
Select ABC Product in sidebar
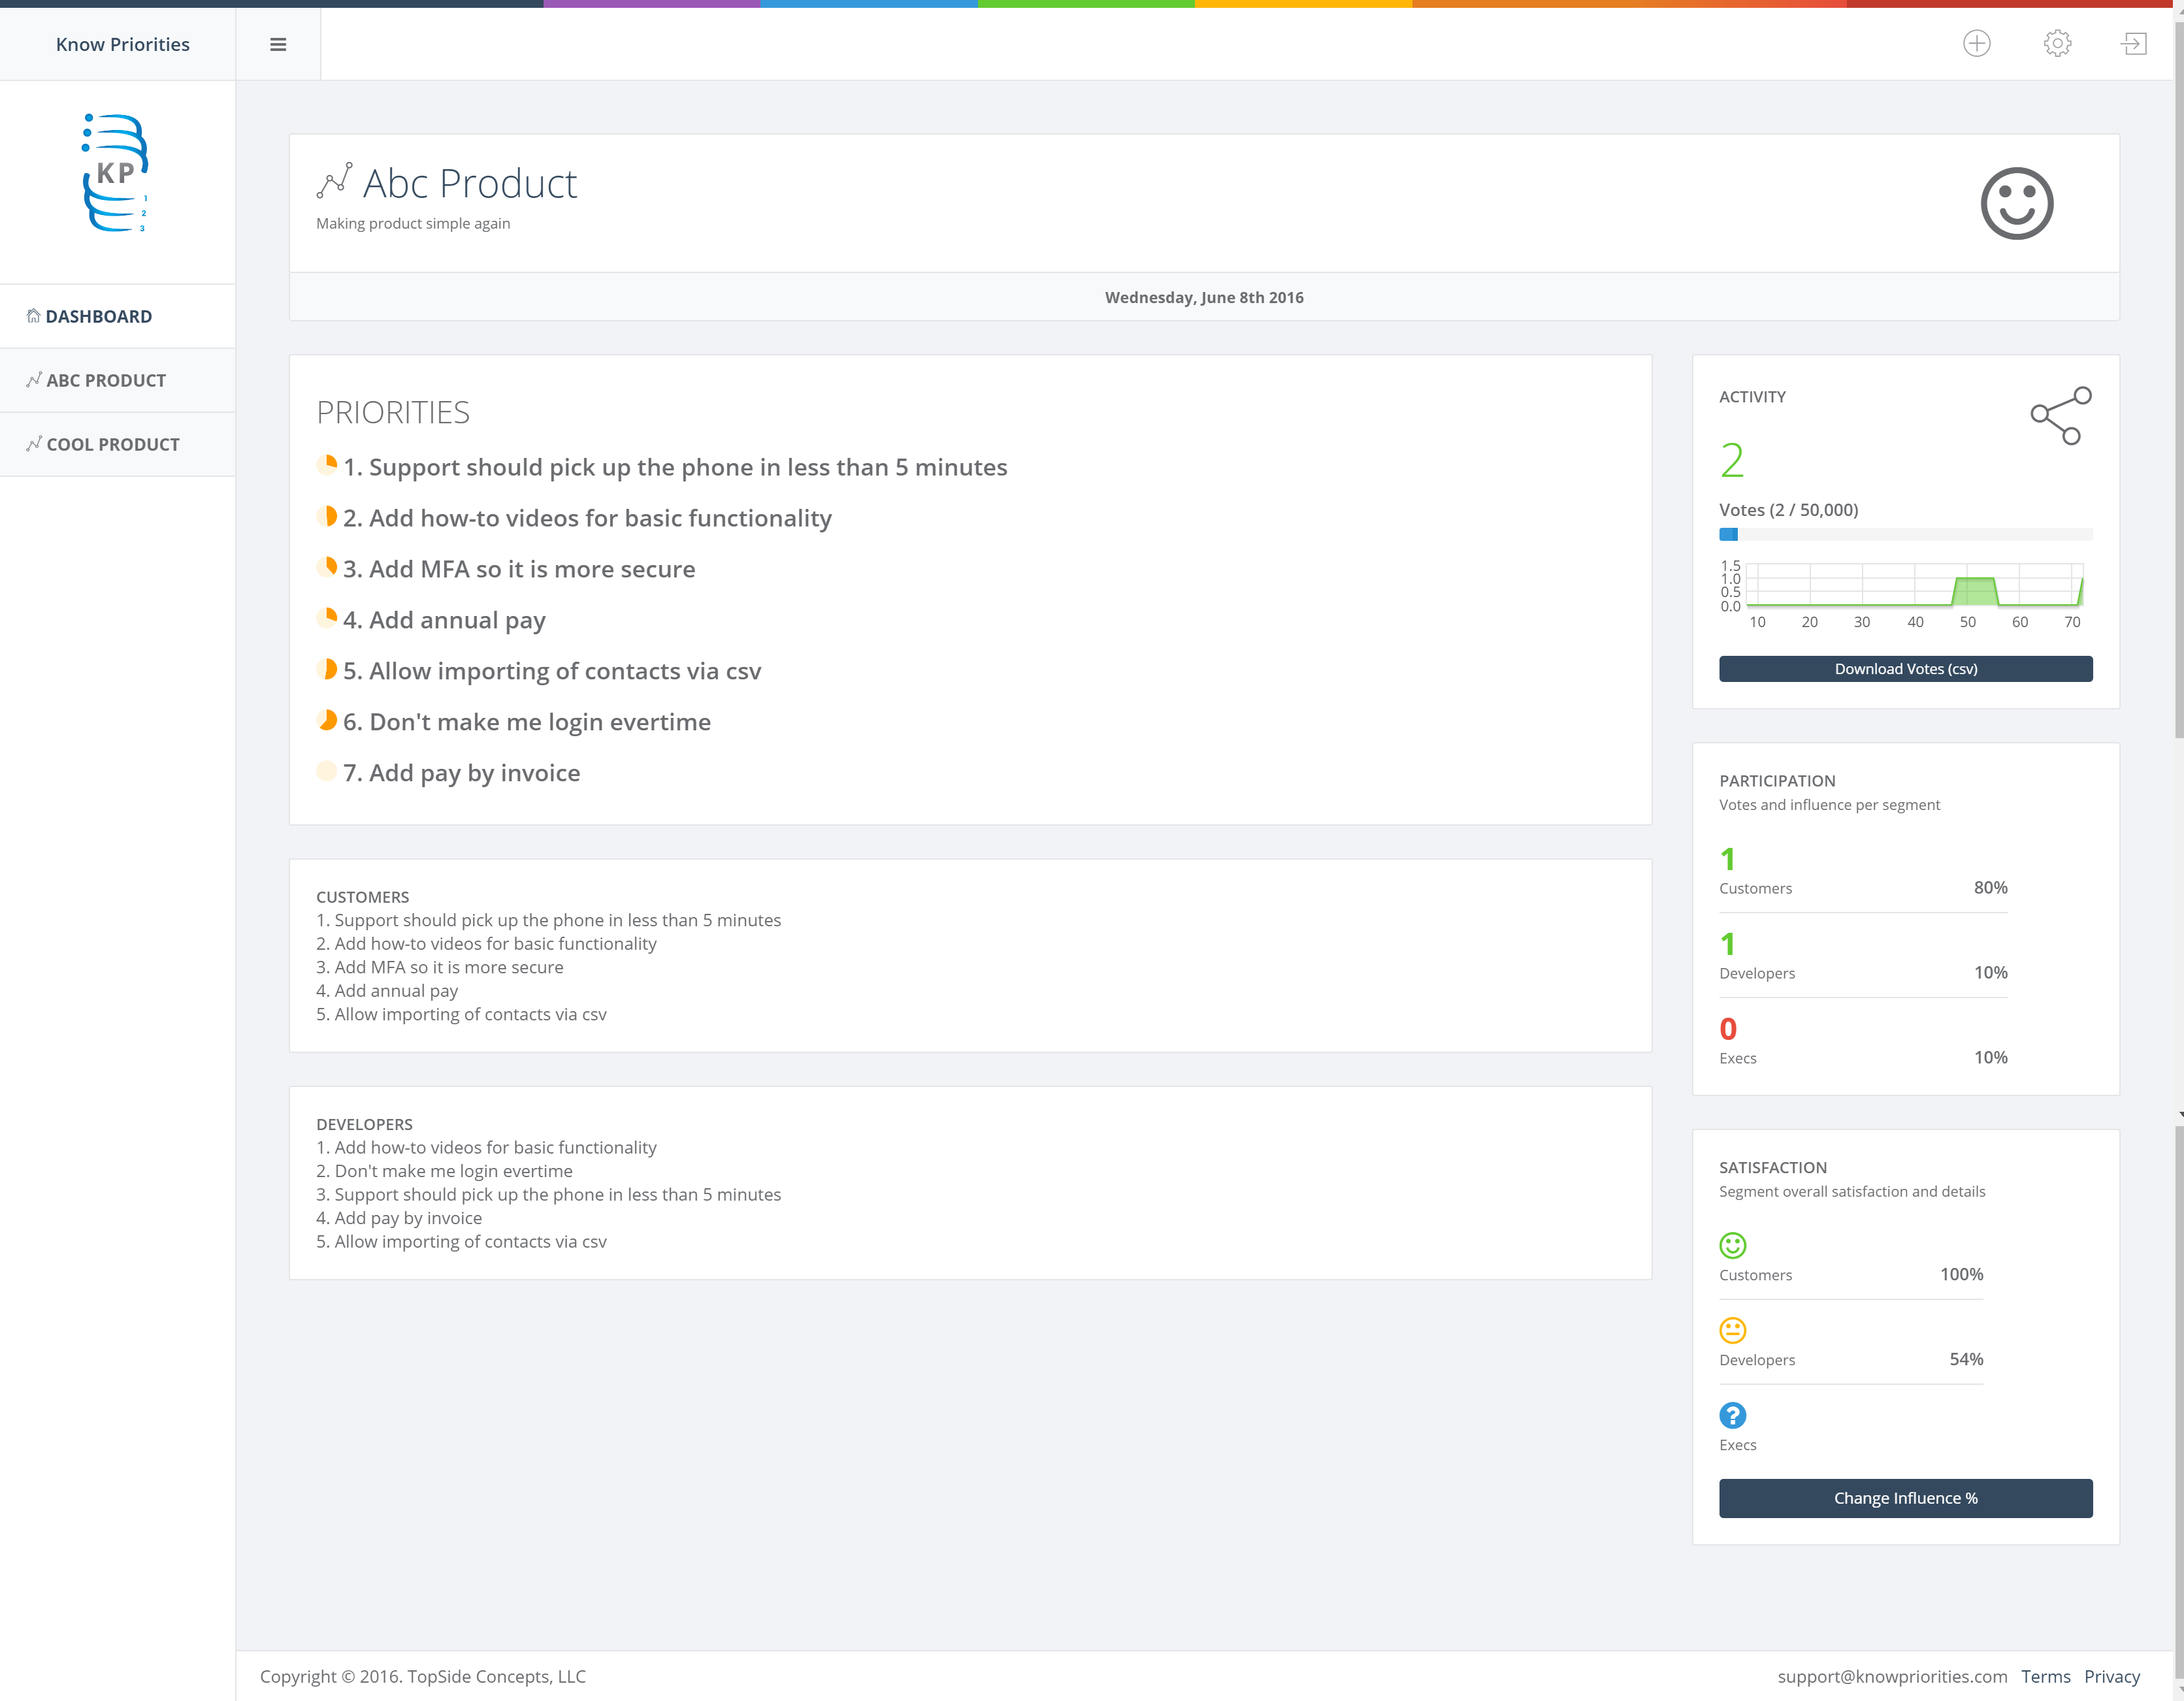(106, 380)
